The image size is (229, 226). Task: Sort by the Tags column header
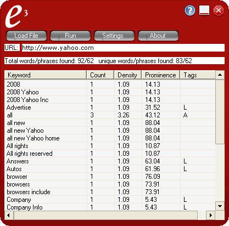tap(198, 75)
